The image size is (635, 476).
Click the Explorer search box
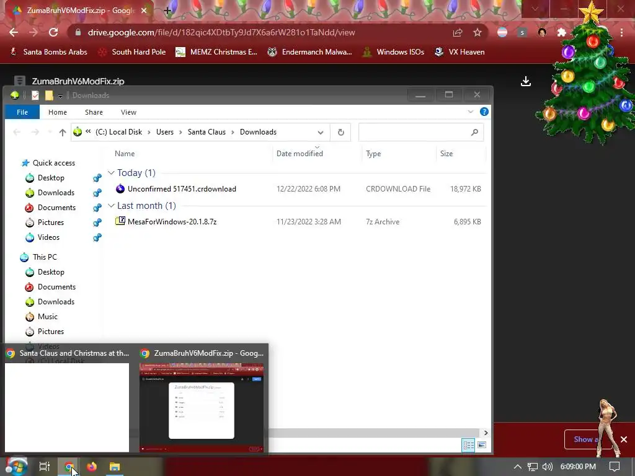421,133
